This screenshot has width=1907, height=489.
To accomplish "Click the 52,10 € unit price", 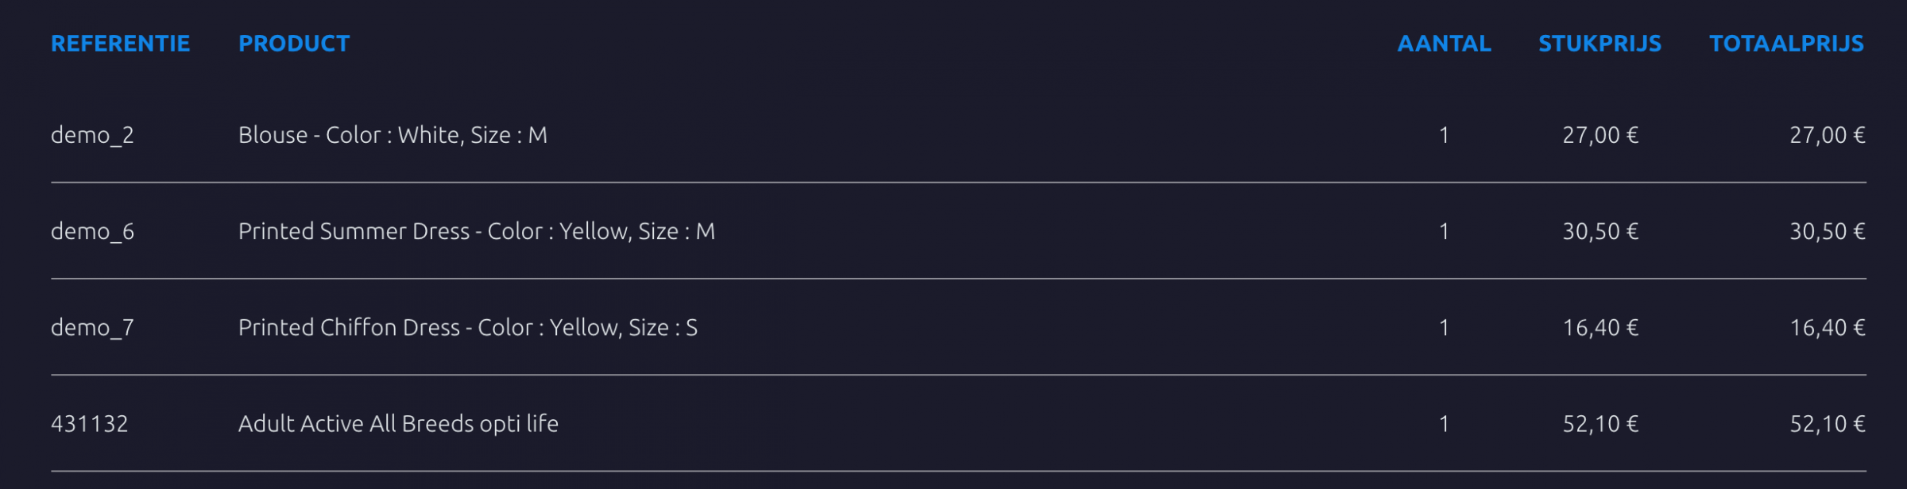I will coord(1600,424).
